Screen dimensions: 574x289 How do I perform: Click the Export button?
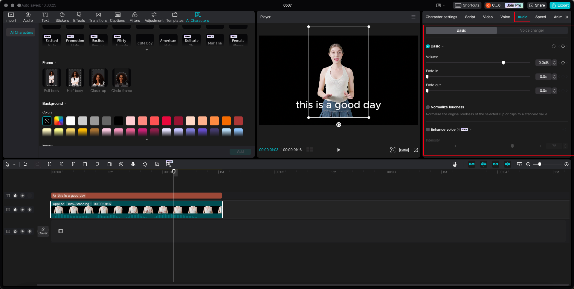(560, 5)
